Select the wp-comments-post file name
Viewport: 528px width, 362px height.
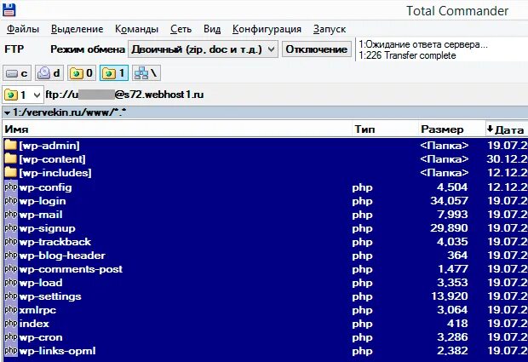(x=71, y=269)
